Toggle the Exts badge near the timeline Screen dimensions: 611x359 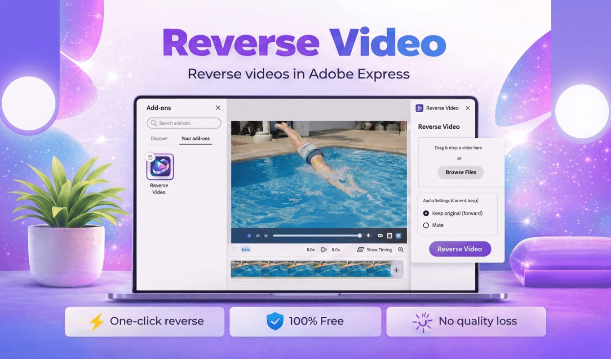[246, 250]
